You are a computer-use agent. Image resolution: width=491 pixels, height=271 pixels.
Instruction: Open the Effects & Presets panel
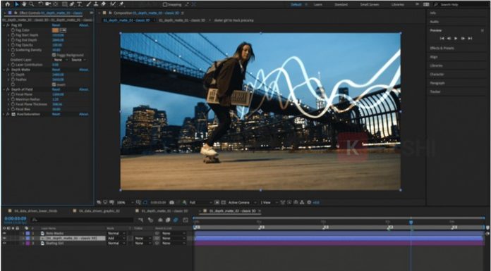442,48
